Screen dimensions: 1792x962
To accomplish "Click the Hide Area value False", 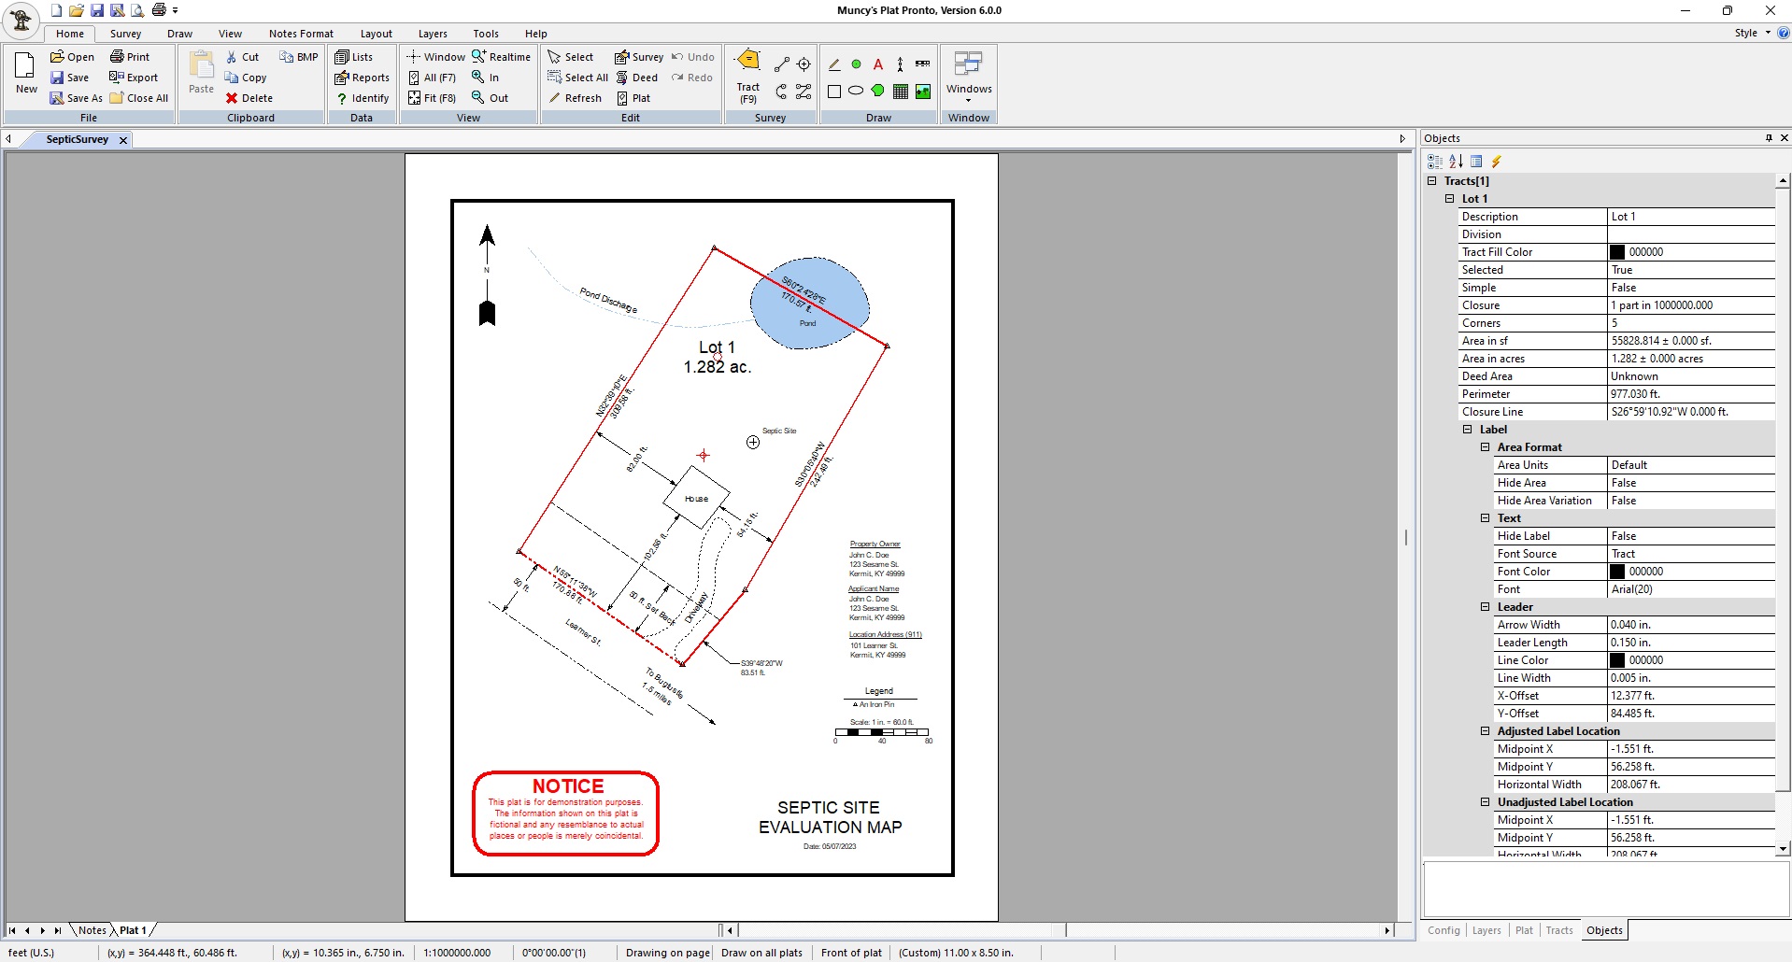I will coord(1690,483).
